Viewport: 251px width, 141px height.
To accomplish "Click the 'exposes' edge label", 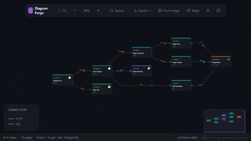I will (82, 88).
